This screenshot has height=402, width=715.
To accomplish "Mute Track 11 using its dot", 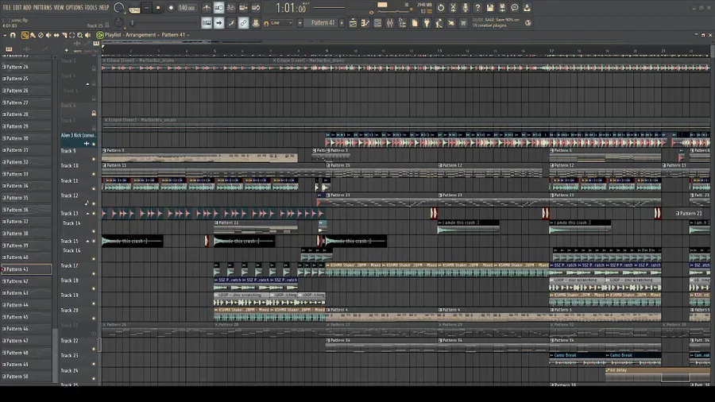I will point(94,189).
